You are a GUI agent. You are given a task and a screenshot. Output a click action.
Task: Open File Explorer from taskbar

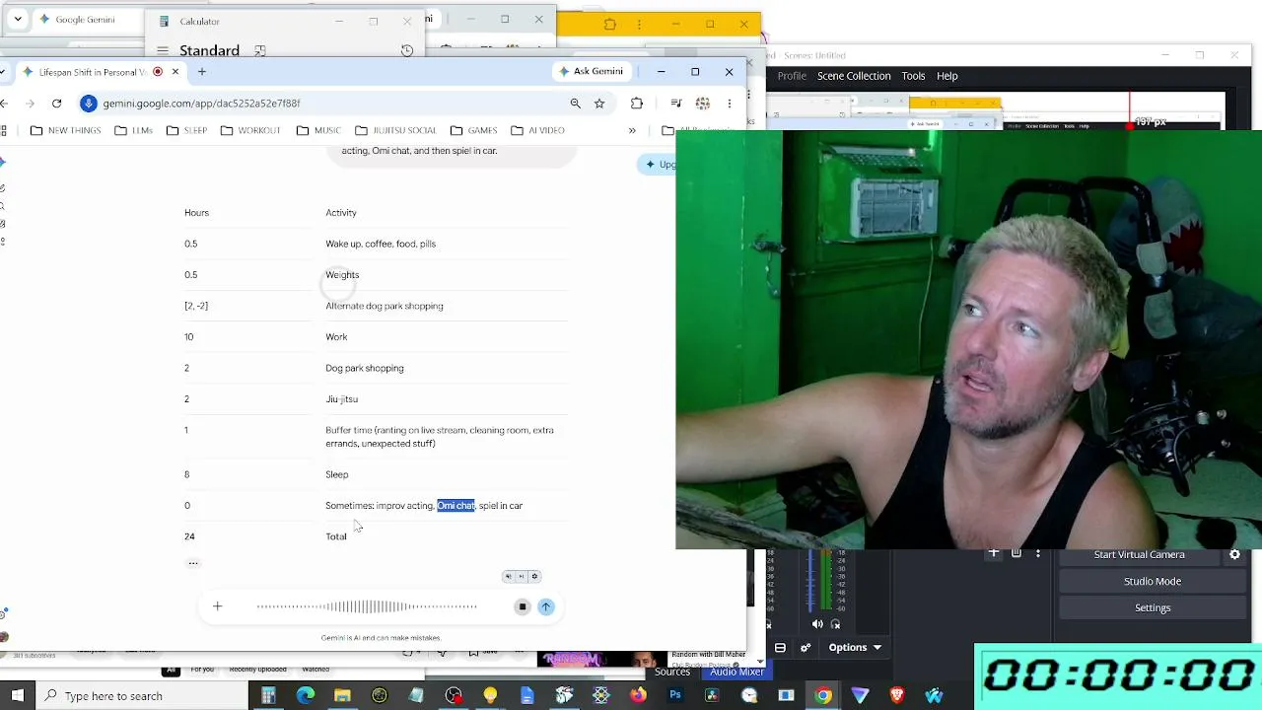click(x=342, y=695)
